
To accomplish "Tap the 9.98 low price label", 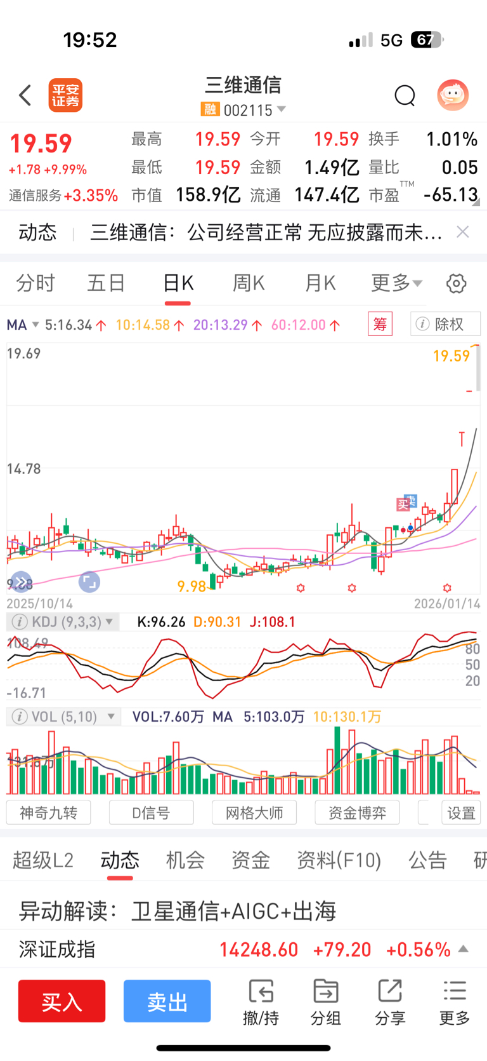I will 192,586.
